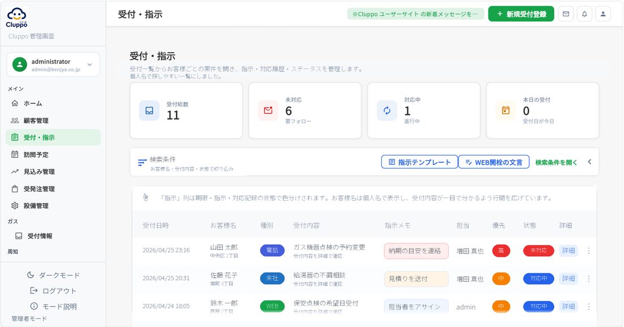Open the user profile icon
624x327 pixels.
[603, 14]
